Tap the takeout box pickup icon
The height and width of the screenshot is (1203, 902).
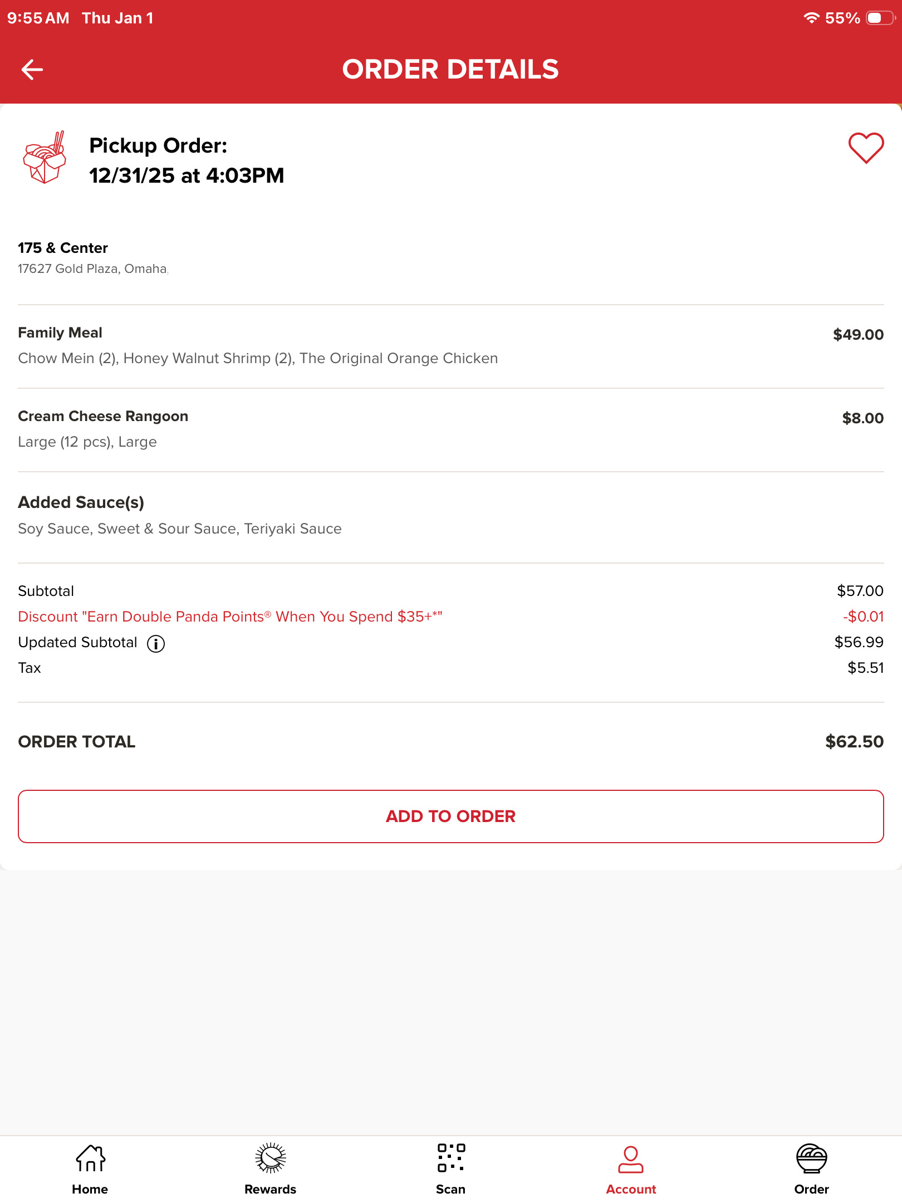(x=45, y=158)
